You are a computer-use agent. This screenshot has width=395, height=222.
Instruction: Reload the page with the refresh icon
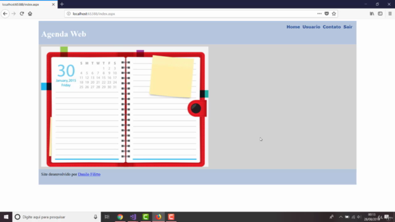click(x=22, y=14)
